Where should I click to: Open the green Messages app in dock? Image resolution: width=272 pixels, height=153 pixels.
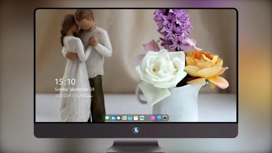click(107, 118)
